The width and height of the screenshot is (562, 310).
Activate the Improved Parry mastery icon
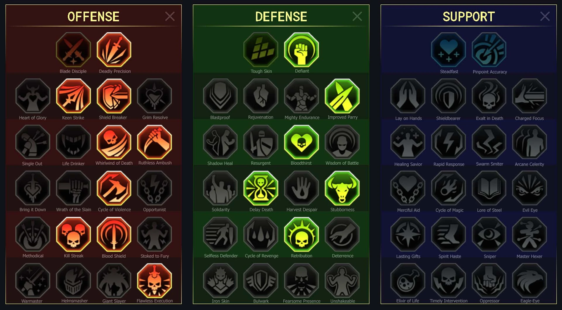342,96
